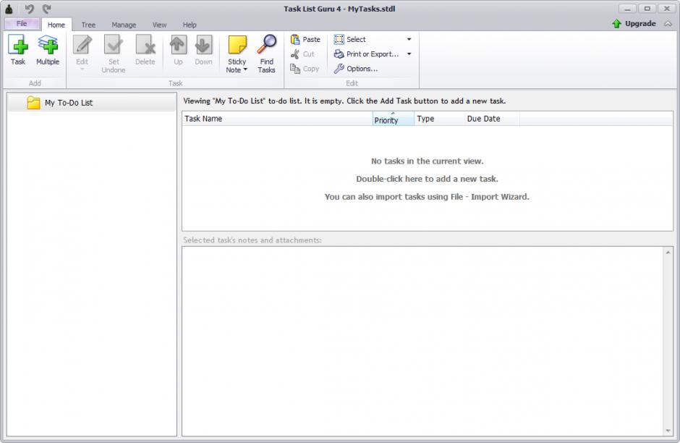Click the Import Wizard hint text

point(427,197)
